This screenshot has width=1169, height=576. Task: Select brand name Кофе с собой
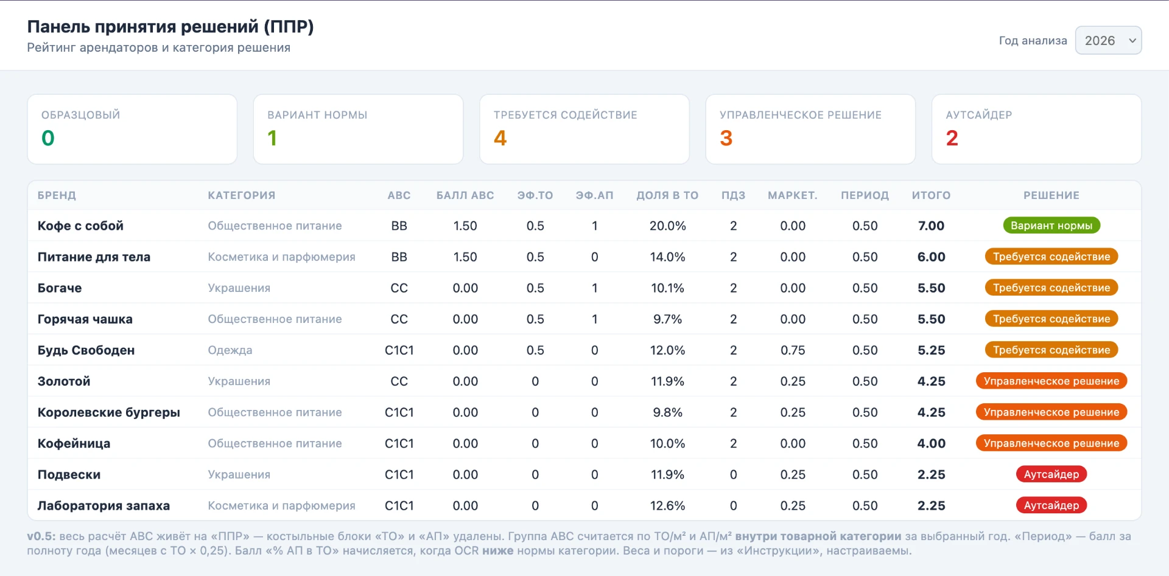80,226
